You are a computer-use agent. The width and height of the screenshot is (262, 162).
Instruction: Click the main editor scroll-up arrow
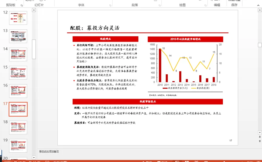pos(260,10)
